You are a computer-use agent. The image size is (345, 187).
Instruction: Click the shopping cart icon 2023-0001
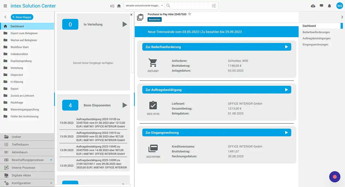point(153,63)
